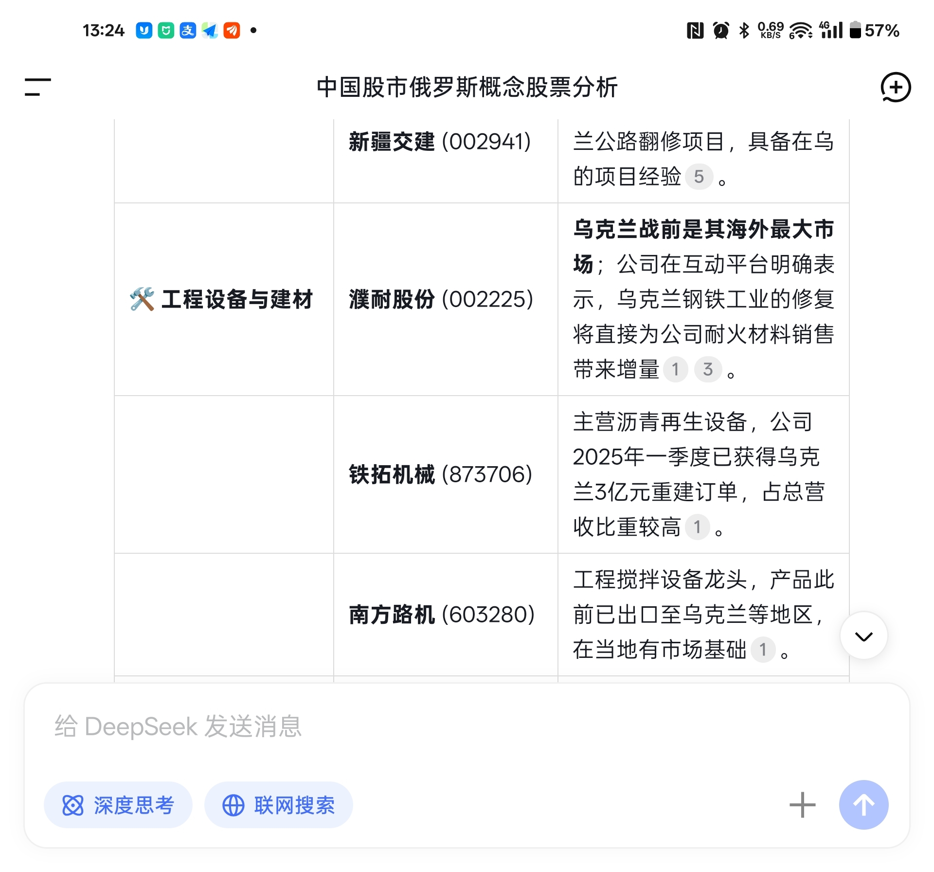Tap the conversation title 中国股市俄罗斯概念股票分析

coord(467,87)
